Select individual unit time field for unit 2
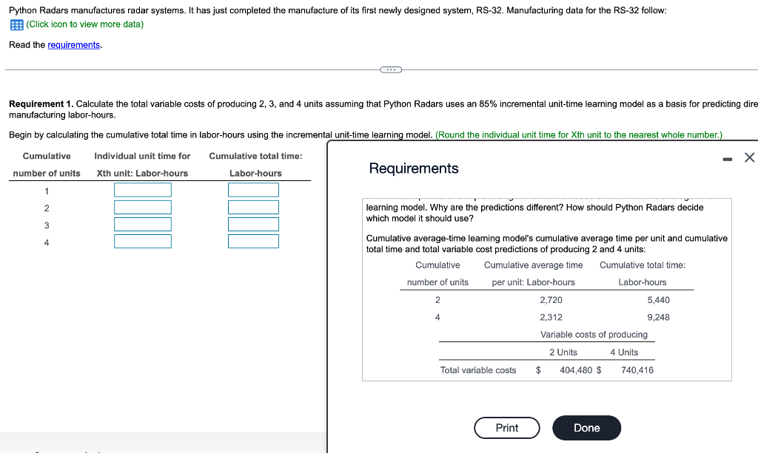758x453 pixels. (143, 208)
